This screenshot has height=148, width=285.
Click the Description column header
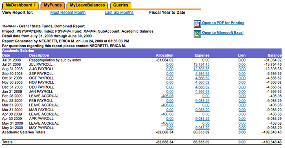(x=39, y=55)
